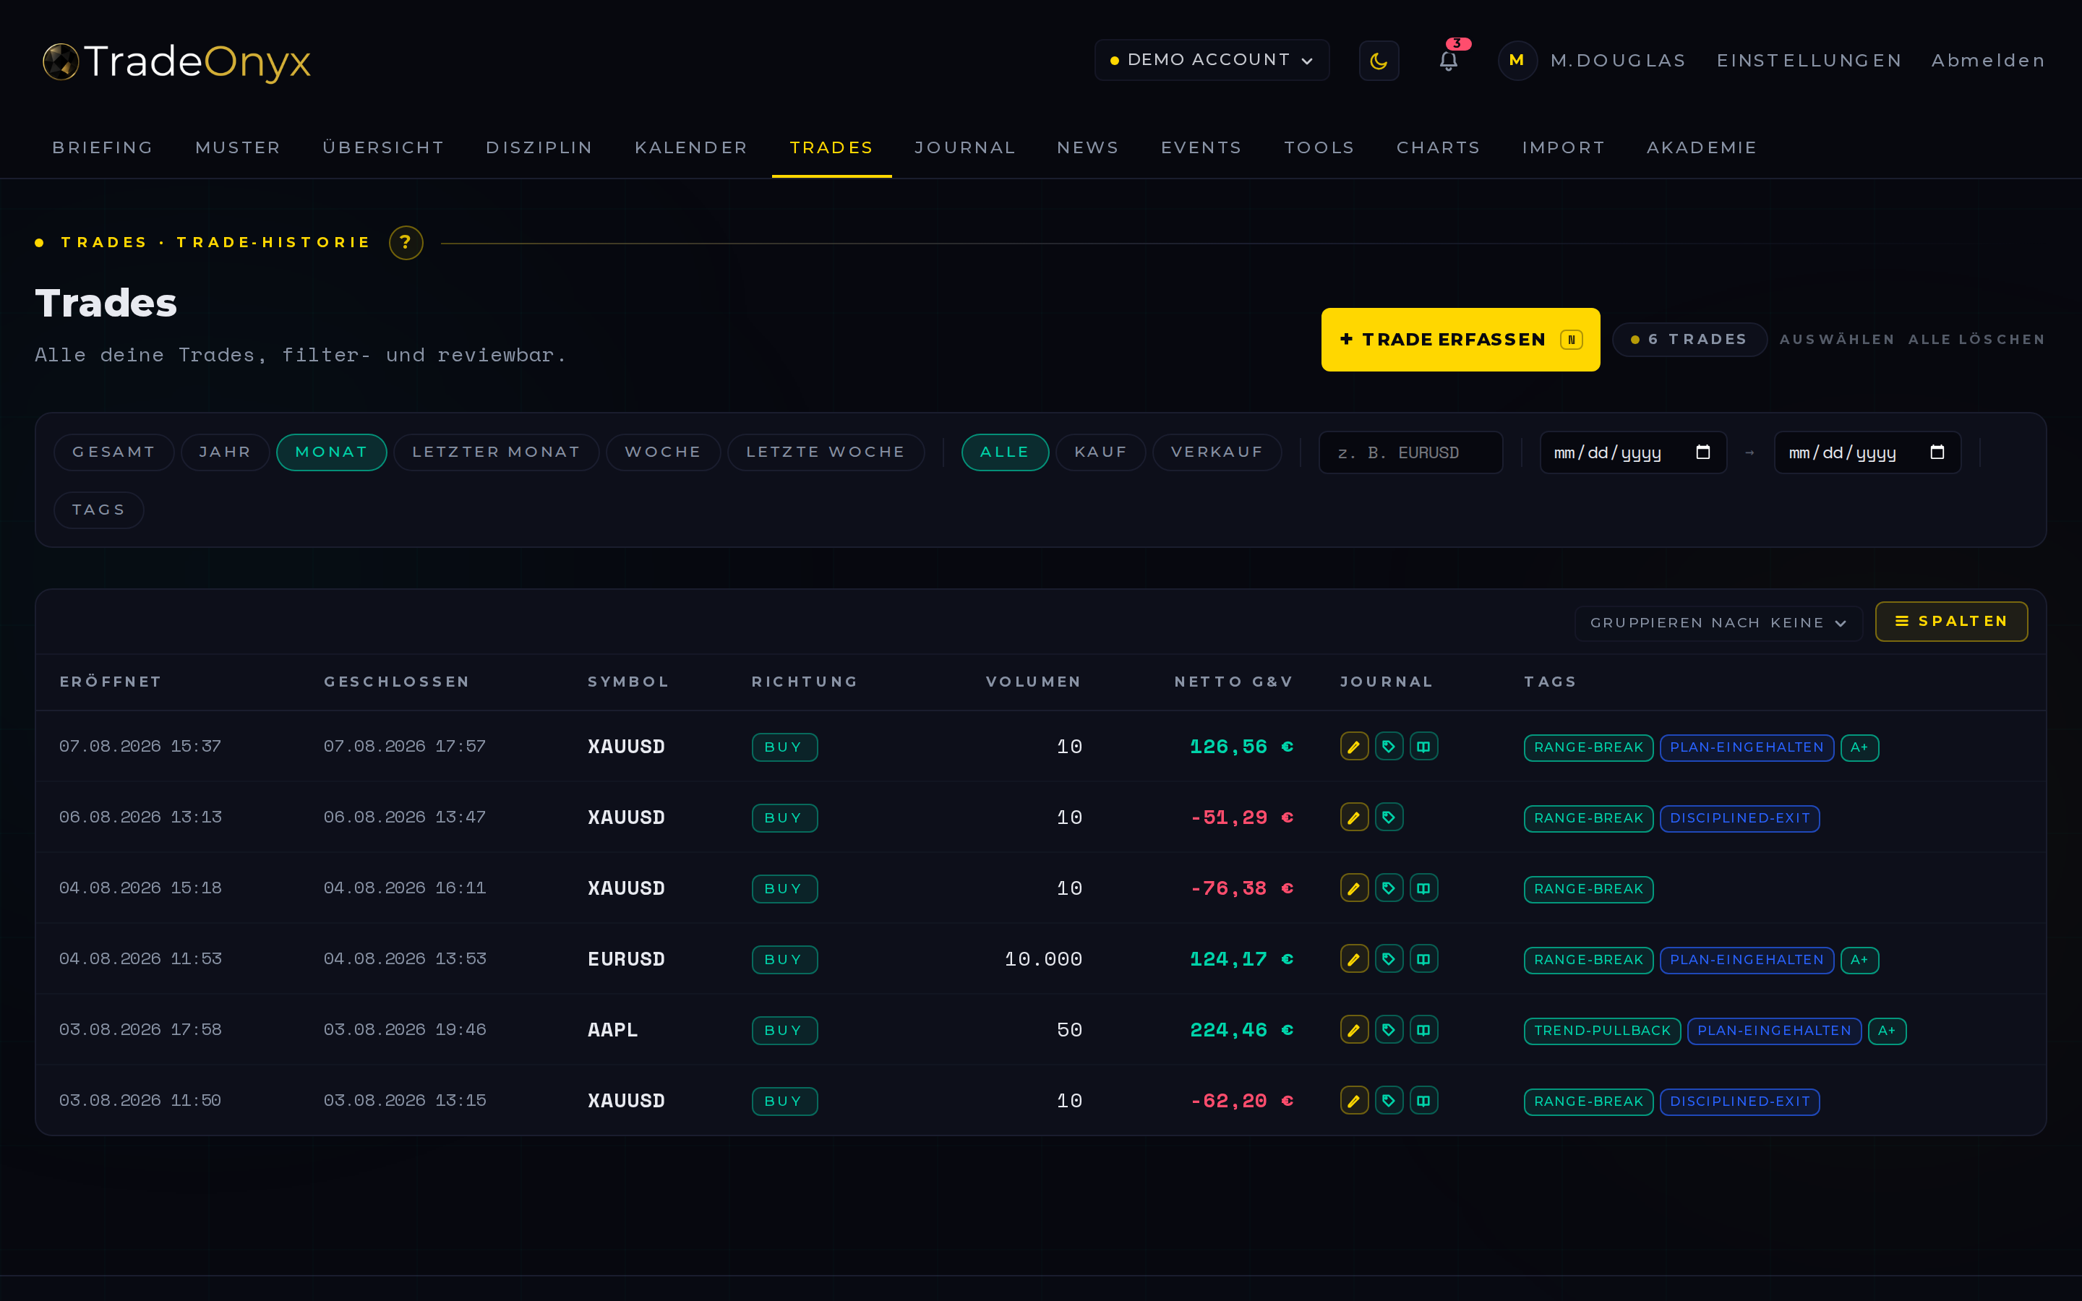2082x1301 pixels.
Task: Go to KALENDER tab
Action: pyautogui.click(x=690, y=147)
